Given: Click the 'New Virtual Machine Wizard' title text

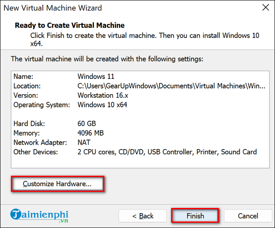Looking at the screenshot, I should 53,8.
